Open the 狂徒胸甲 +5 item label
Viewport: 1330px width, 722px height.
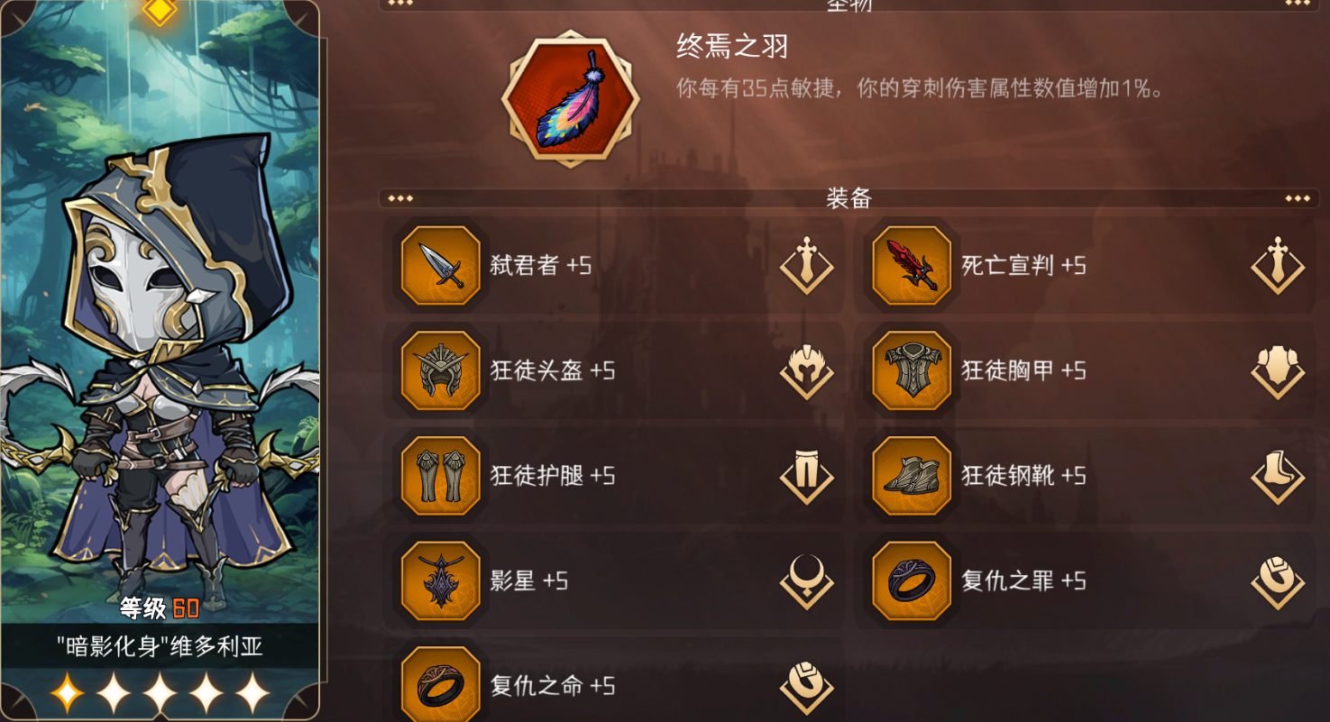click(1023, 370)
